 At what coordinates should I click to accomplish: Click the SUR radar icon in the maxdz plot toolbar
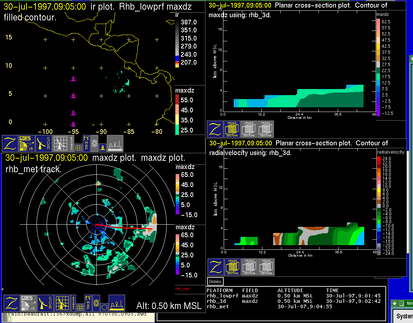point(45,304)
